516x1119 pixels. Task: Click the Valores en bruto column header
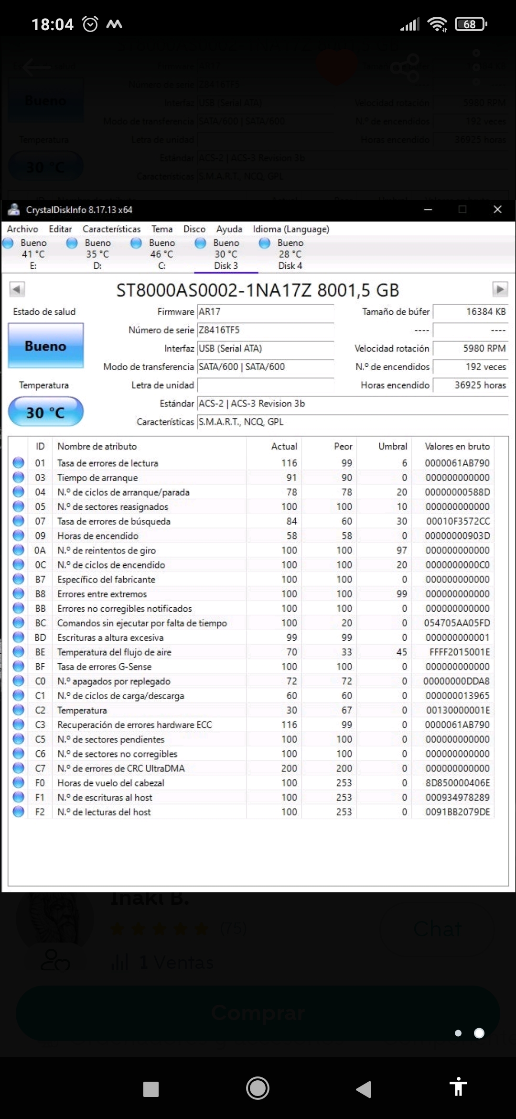(457, 446)
